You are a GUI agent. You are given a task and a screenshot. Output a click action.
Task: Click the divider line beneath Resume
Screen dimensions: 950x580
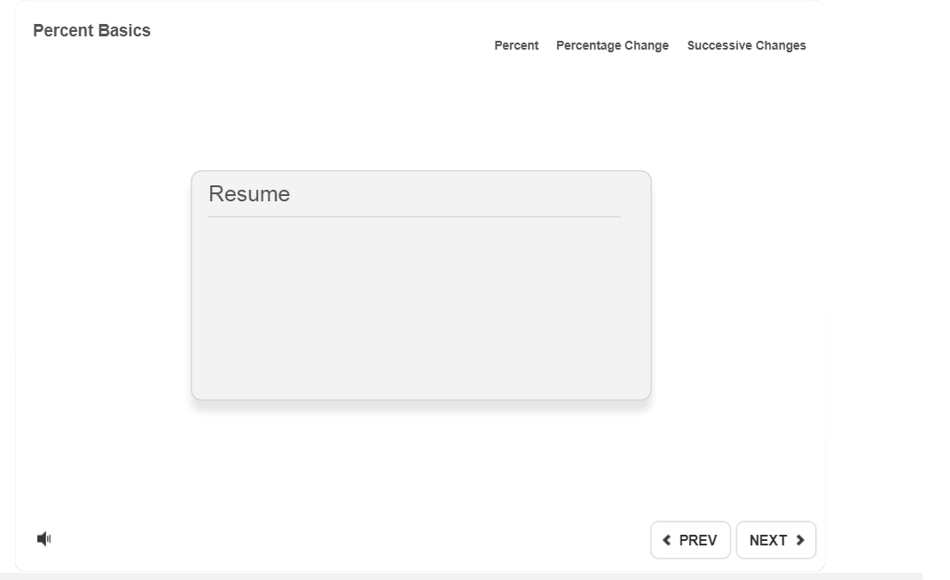click(414, 216)
